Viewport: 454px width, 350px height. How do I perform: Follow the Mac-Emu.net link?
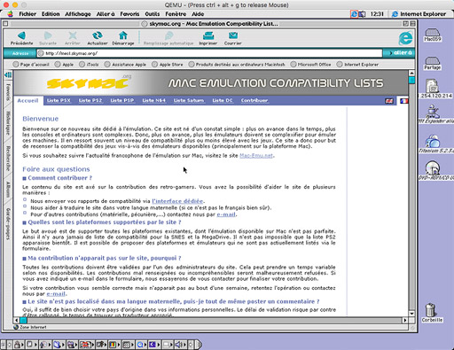point(256,155)
